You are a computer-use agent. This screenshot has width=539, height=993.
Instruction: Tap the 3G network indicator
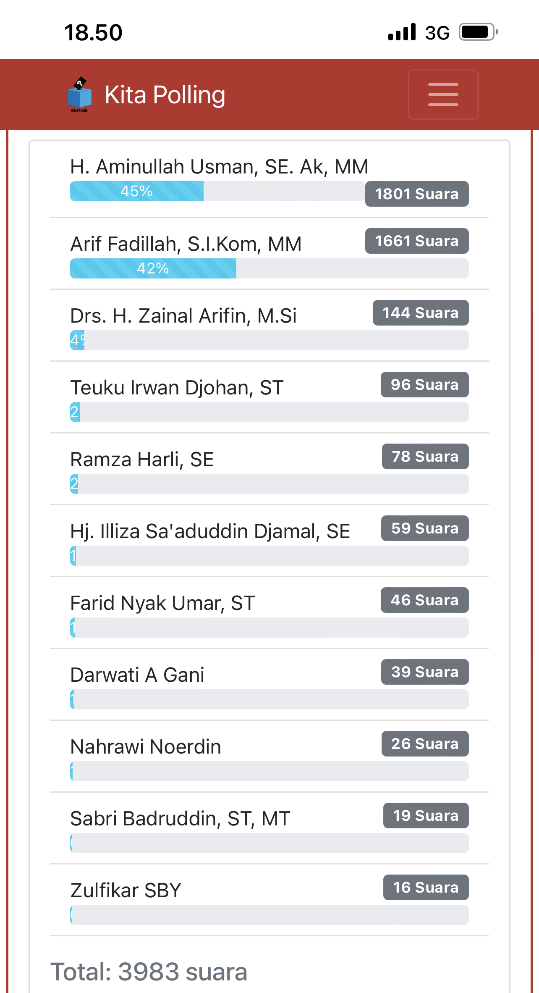tap(437, 33)
